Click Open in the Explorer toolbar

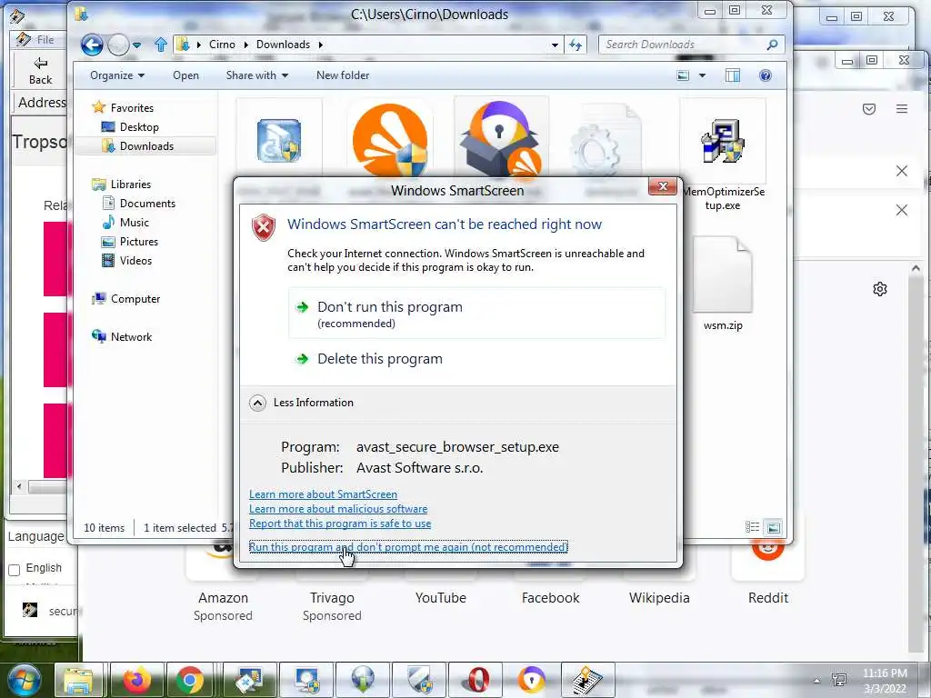coord(185,75)
